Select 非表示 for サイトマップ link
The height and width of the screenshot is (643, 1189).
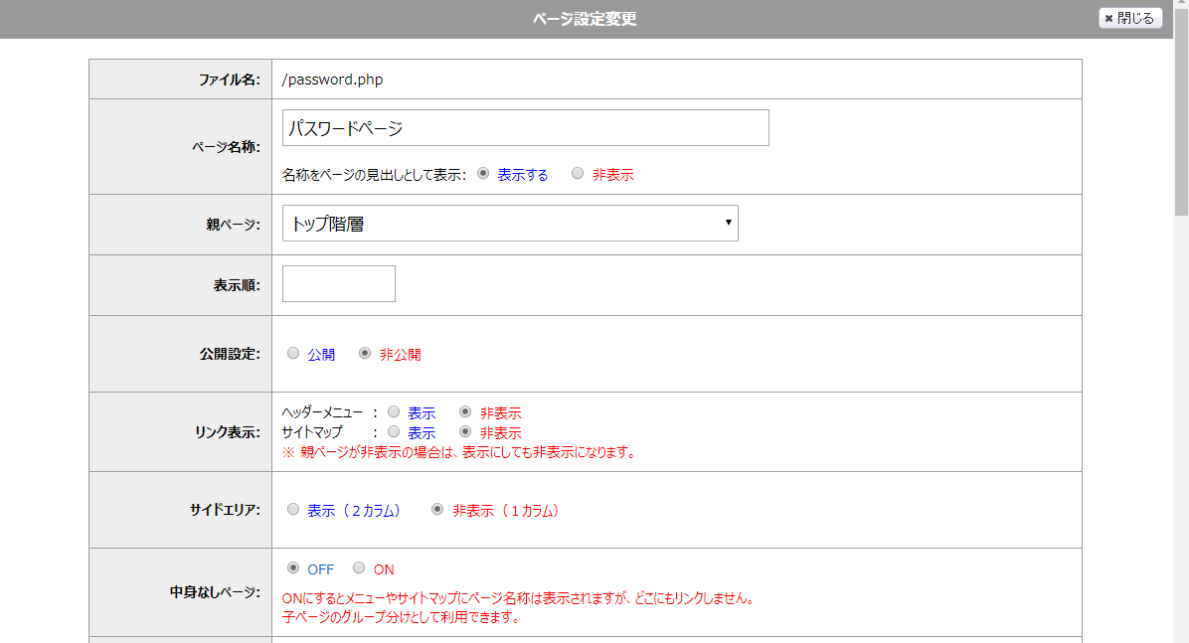coord(465,432)
